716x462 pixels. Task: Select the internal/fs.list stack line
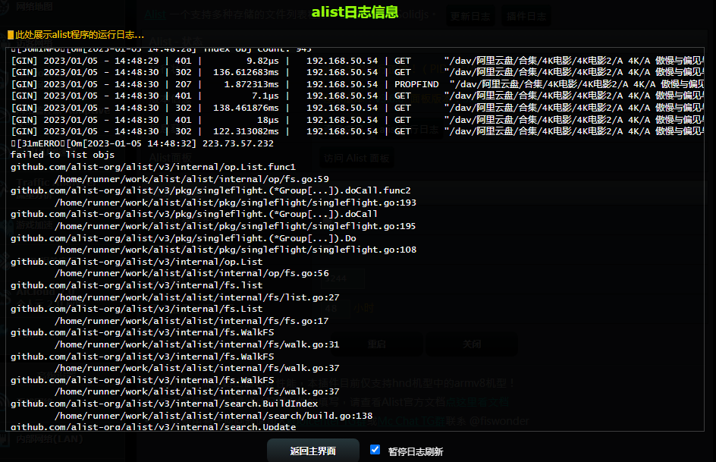coord(137,285)
